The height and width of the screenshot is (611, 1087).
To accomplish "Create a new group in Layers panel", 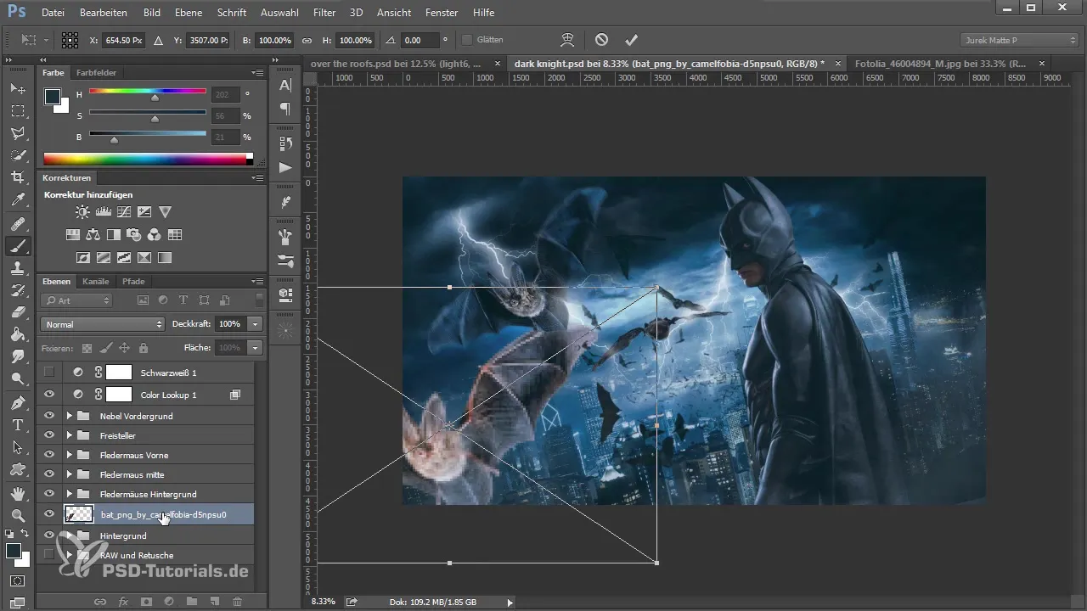I will (x=192, y=601).
